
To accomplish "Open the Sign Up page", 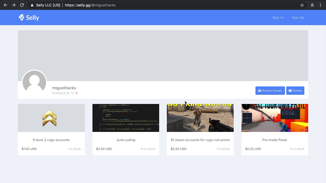I will coord(298,18).
